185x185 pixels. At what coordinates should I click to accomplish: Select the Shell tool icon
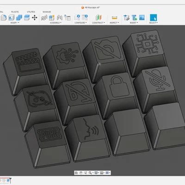coord(11,18)
